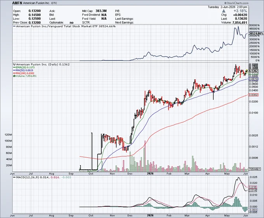Click the Open value 0.13200
Screen dimensions: 264x218
tap(35, 11)
